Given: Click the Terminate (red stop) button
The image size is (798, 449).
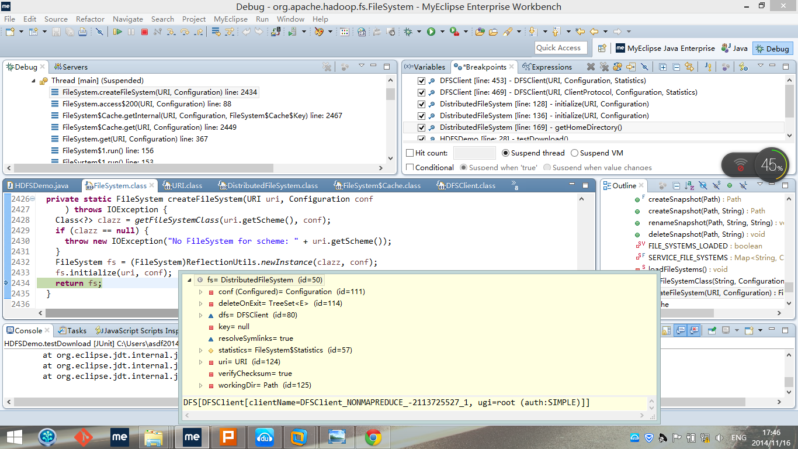Looking at the screenshot, I should [144, 32].
